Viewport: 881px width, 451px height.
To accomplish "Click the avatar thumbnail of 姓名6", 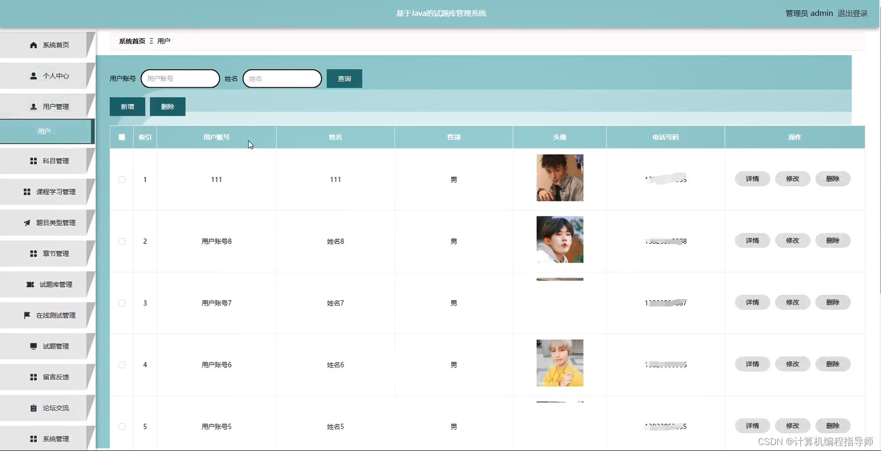I will (x=560, y=363).
